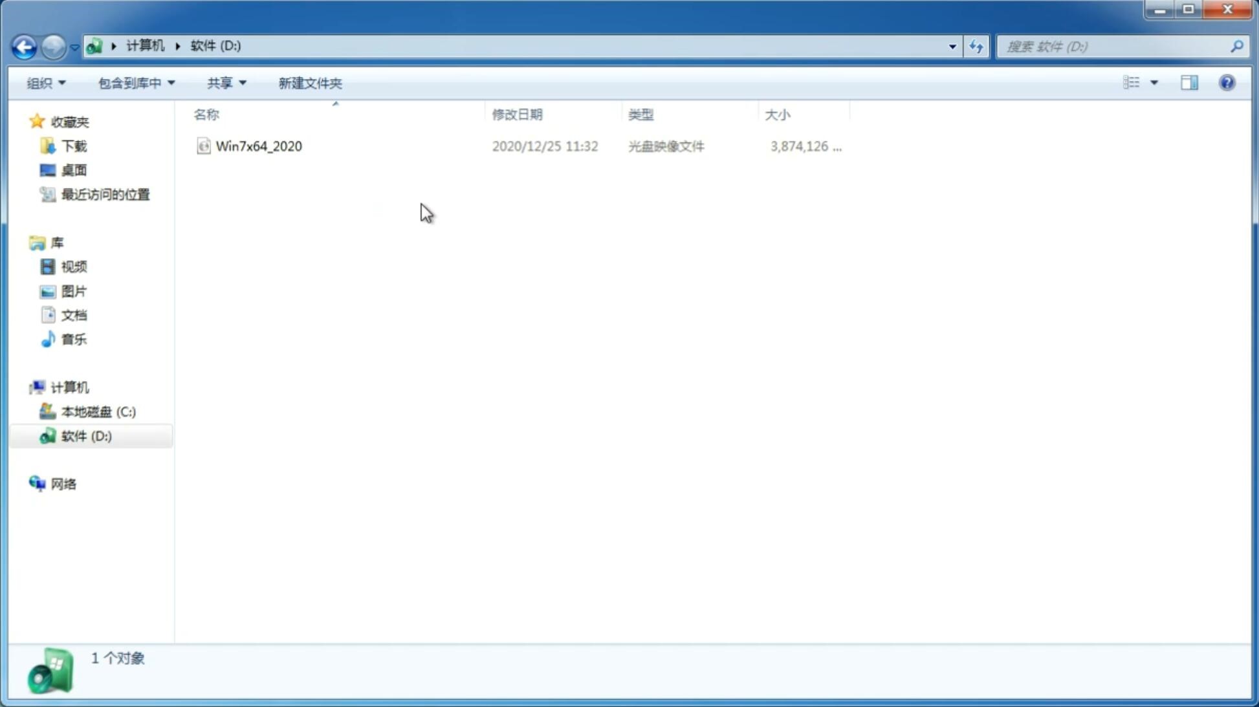Screen dimensions: 1259x707
Task: Open the Win7x64_2020 disk image file
Action: click(259, 146)
